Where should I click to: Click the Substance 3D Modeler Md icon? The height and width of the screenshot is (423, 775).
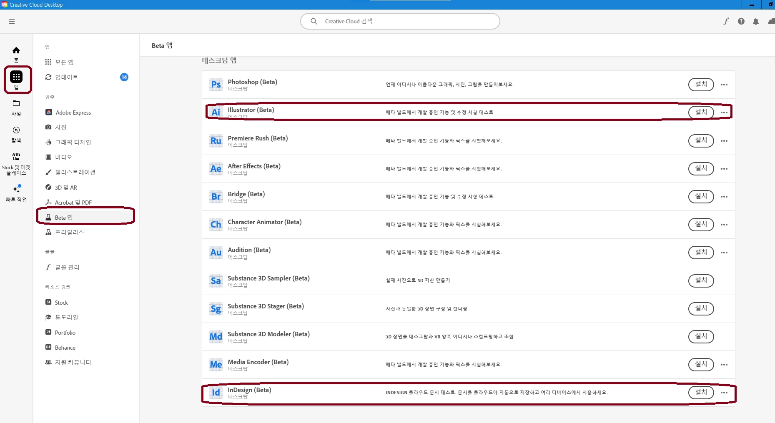tap(216, 337)
